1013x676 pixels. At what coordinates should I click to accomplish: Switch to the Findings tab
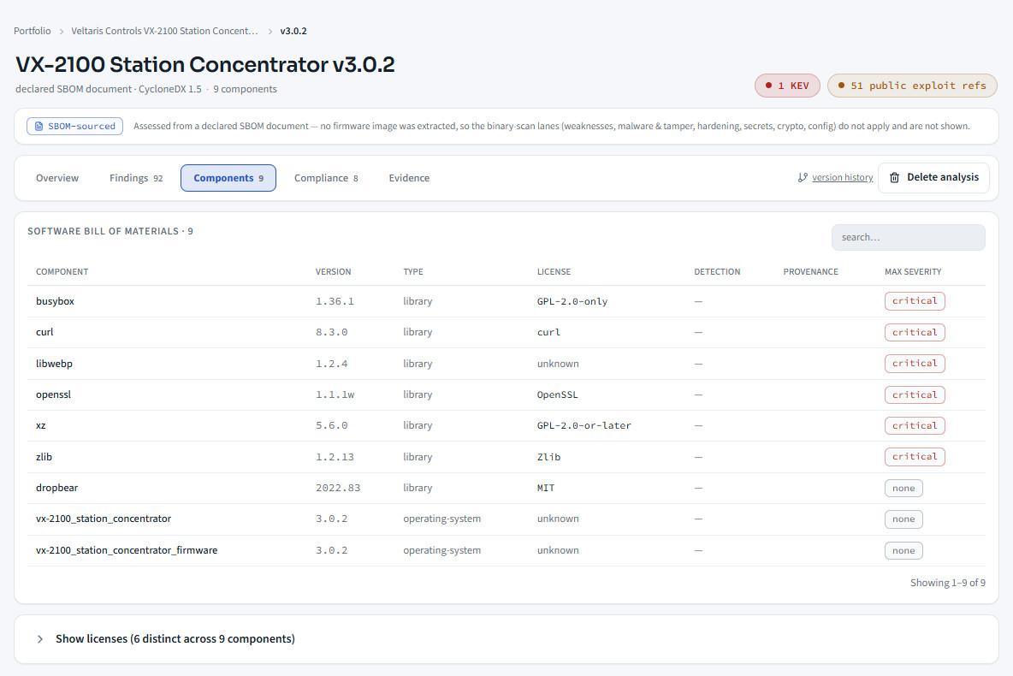click(136, 178)
